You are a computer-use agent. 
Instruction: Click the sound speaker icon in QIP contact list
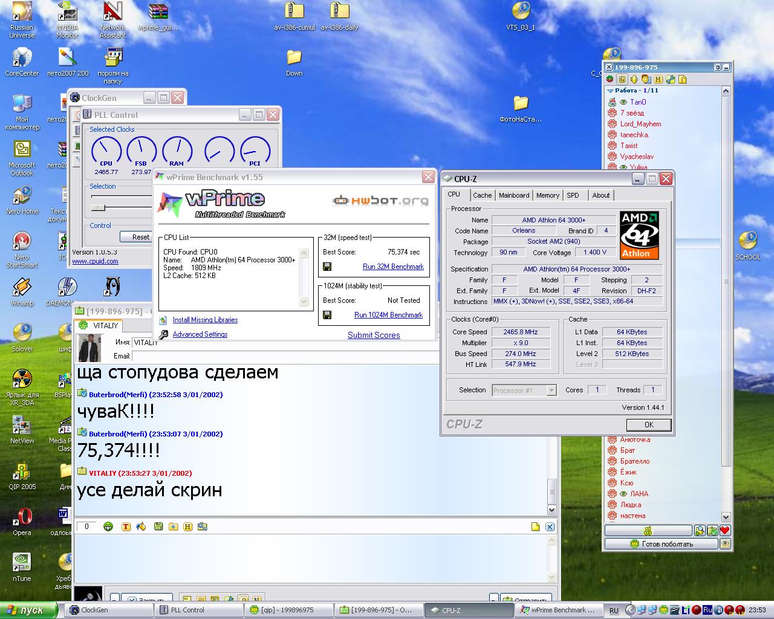[x=634, y=79]
